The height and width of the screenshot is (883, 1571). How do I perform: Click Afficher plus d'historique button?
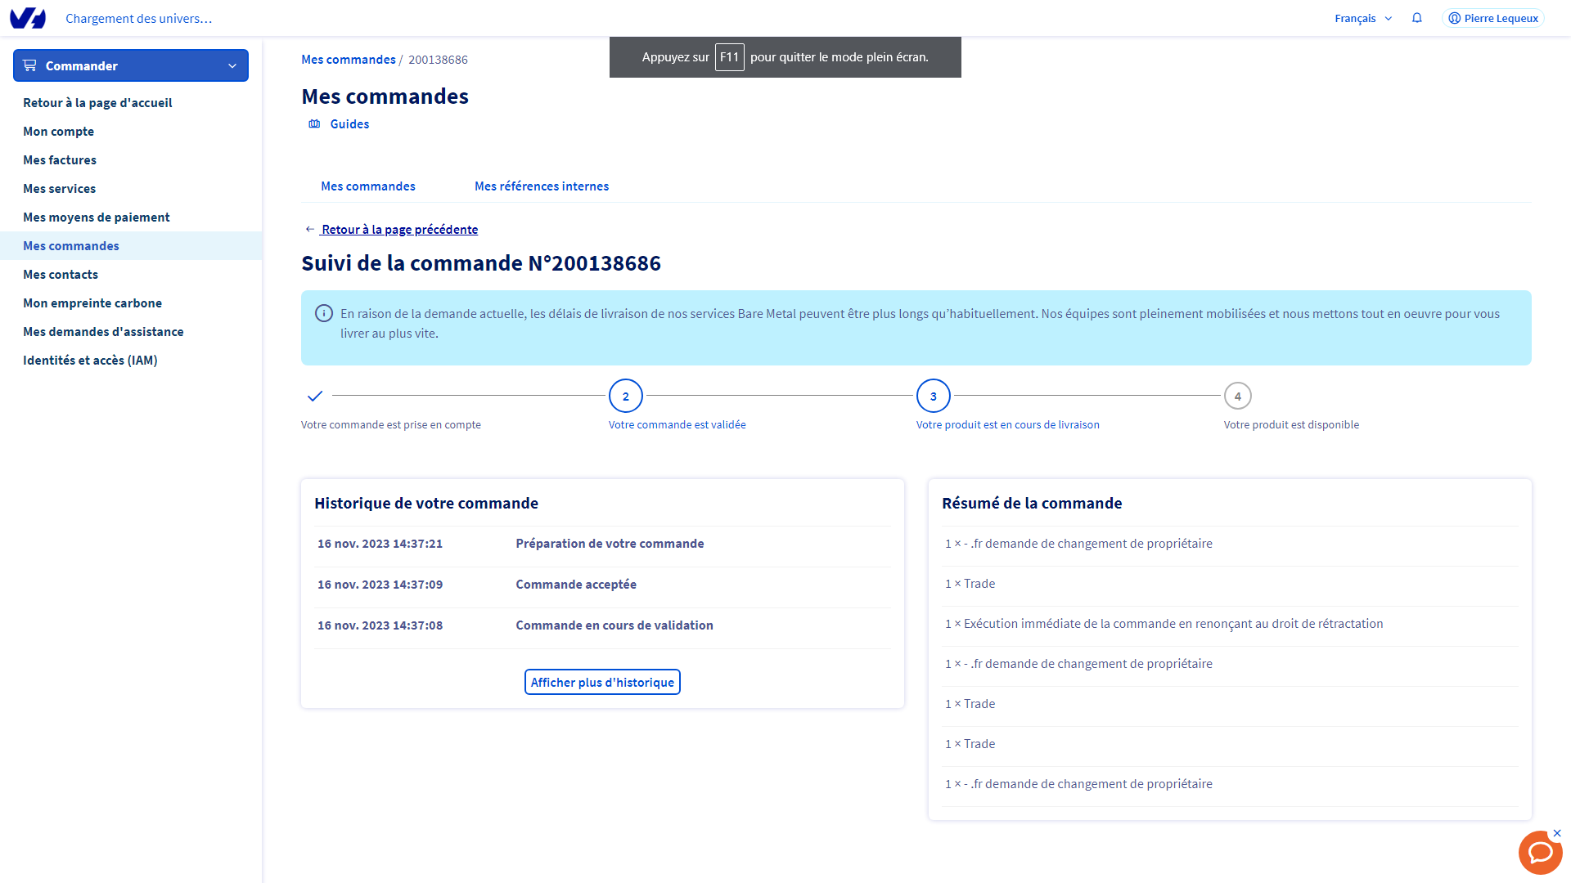click(x=602, y=682)
